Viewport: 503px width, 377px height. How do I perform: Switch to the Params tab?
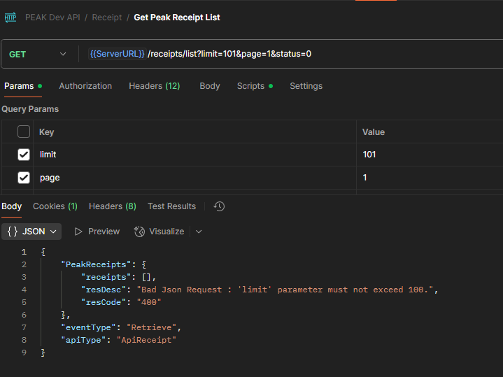click(23, 86)
